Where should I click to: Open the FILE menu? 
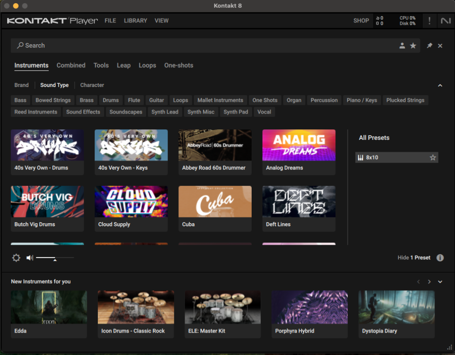tap(110, 21)
